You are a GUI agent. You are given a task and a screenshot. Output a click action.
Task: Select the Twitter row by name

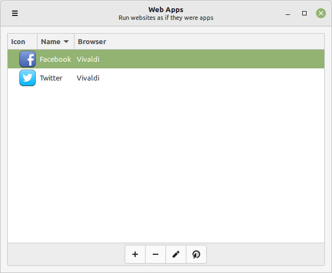point(51,78)
